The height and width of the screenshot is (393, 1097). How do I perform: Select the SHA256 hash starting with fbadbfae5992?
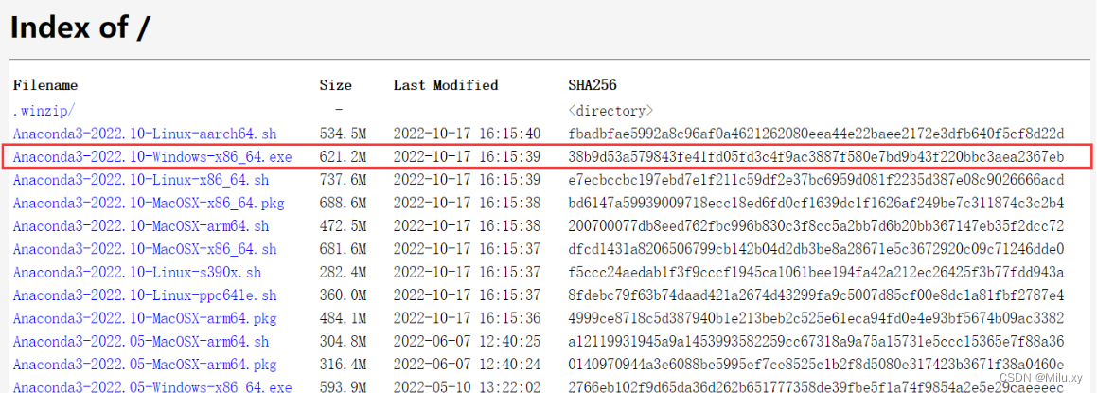[817, 134]
